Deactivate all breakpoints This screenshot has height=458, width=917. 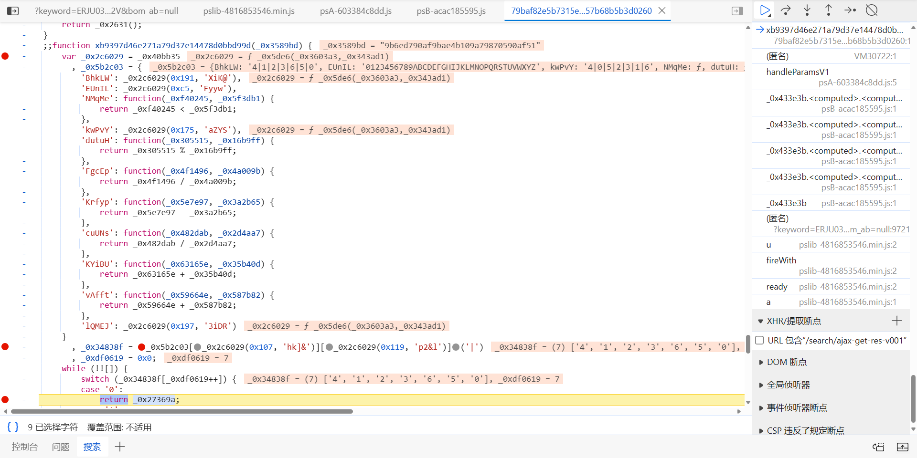pyautogui.click(x=872, y=10)
